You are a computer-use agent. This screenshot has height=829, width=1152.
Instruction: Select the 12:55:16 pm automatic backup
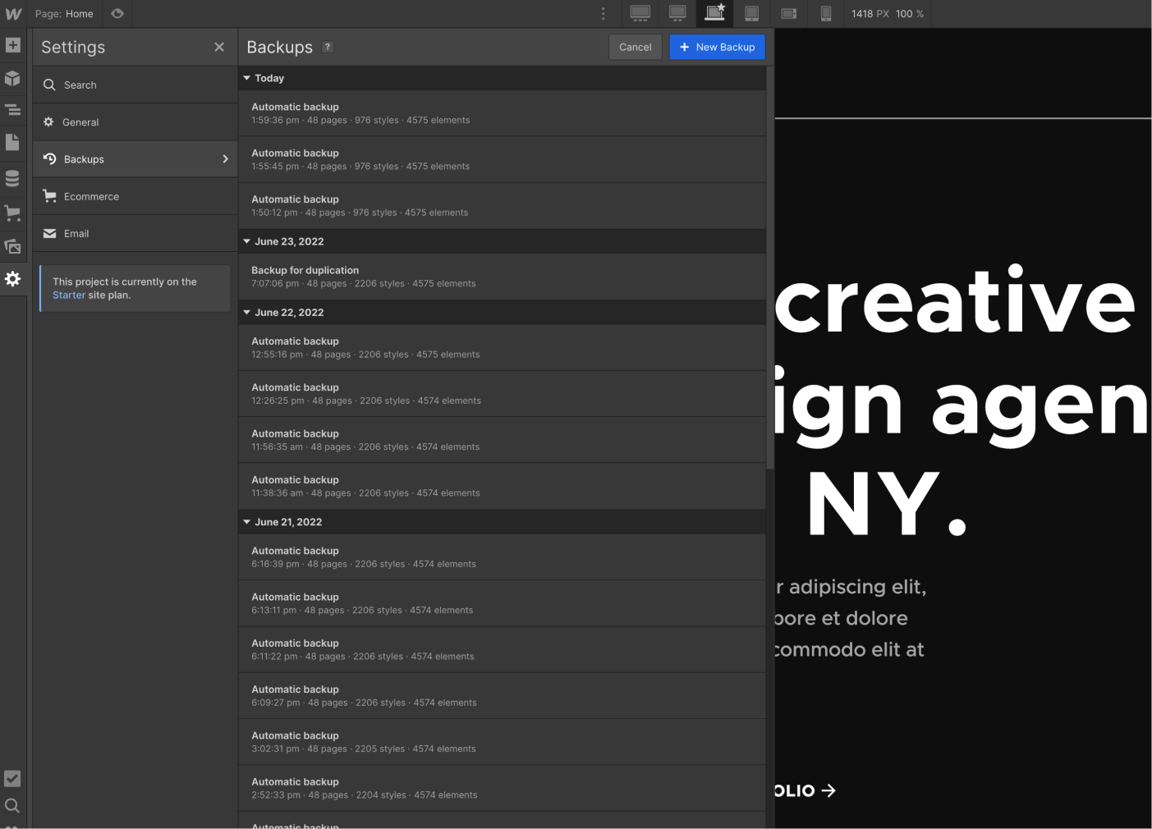[502, 348]
